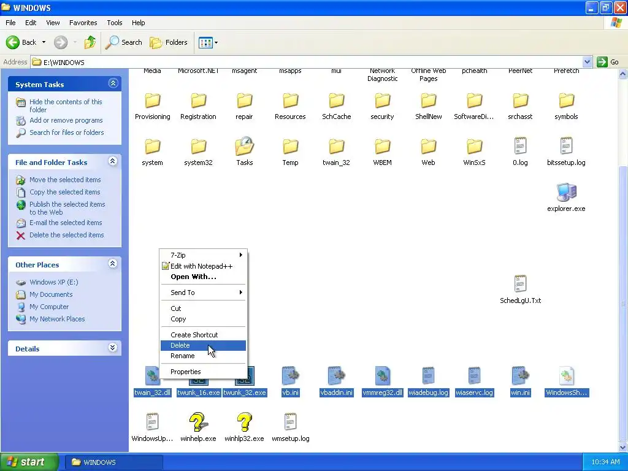Select the system32 folder icon
628x471 pixels.
[x=198, y=147]
